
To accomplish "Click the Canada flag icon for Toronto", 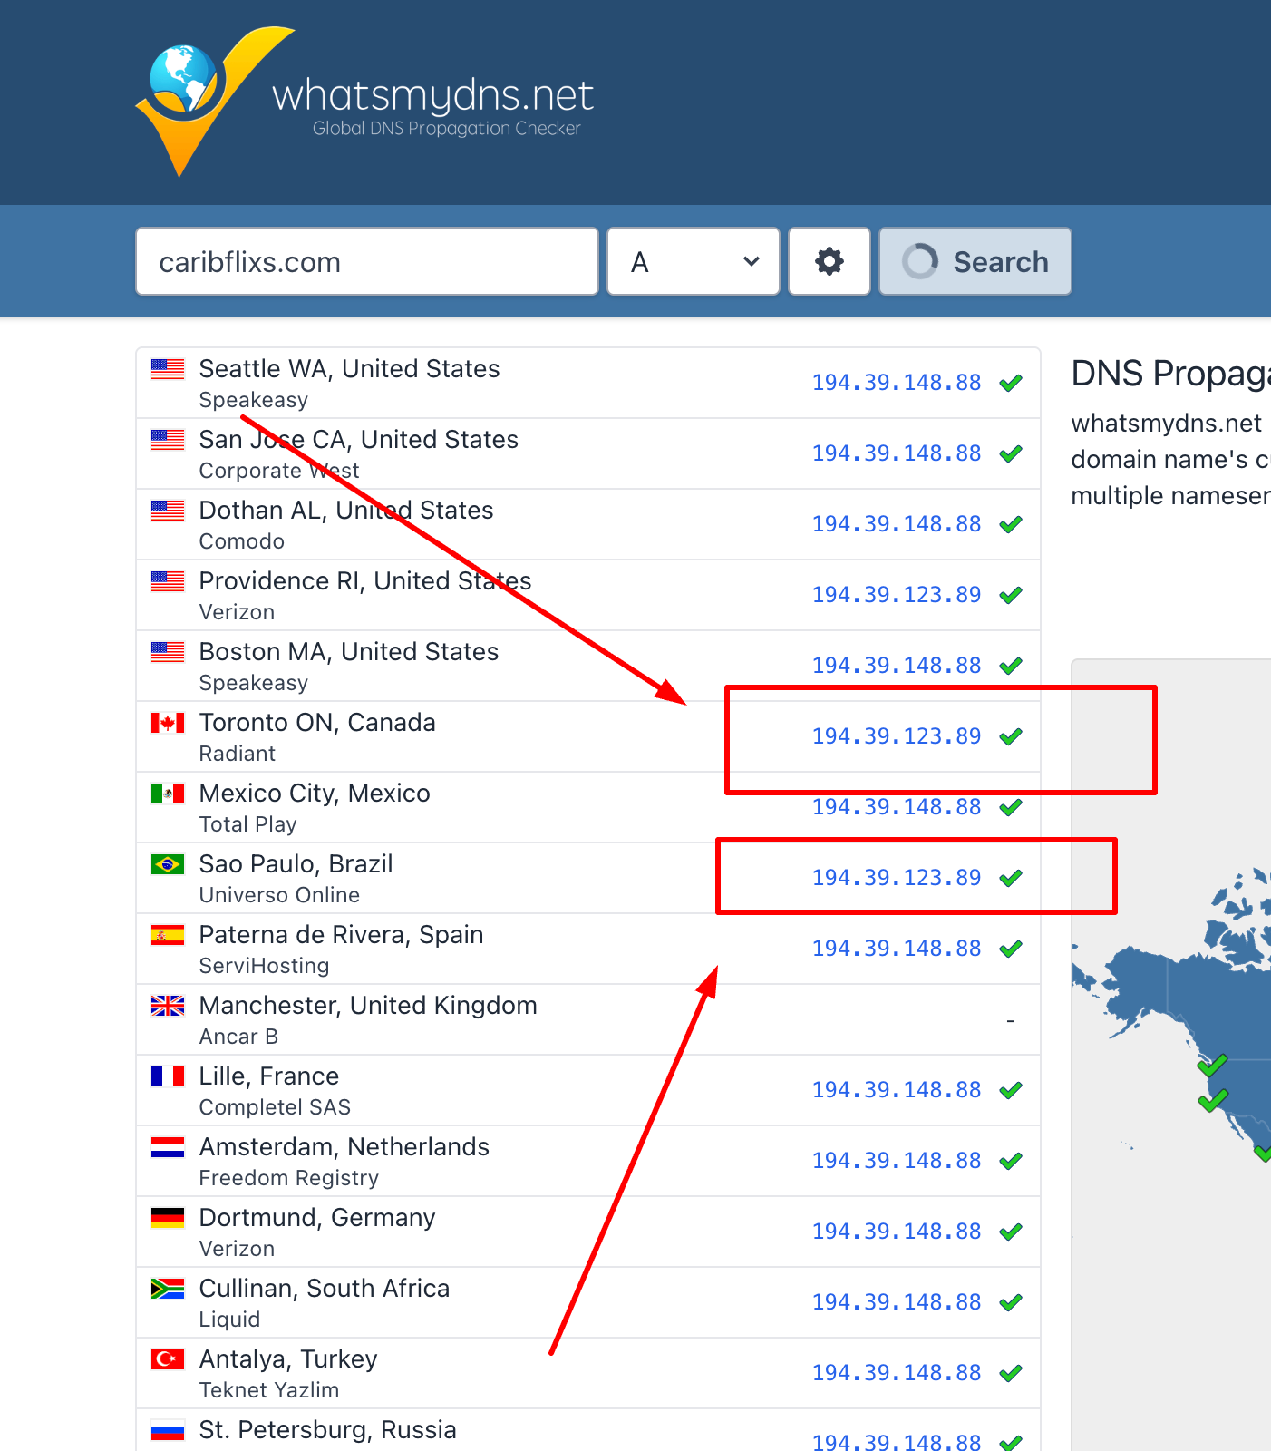I will pyautogui.click(x=168, y=723).
